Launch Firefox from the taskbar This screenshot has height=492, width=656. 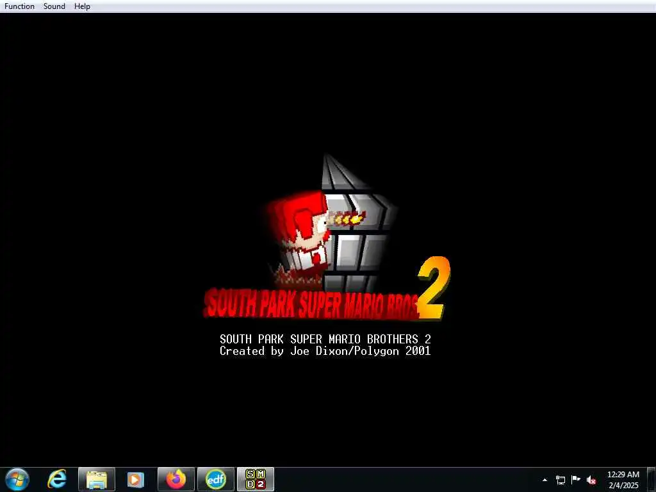[x=176, y=479]
